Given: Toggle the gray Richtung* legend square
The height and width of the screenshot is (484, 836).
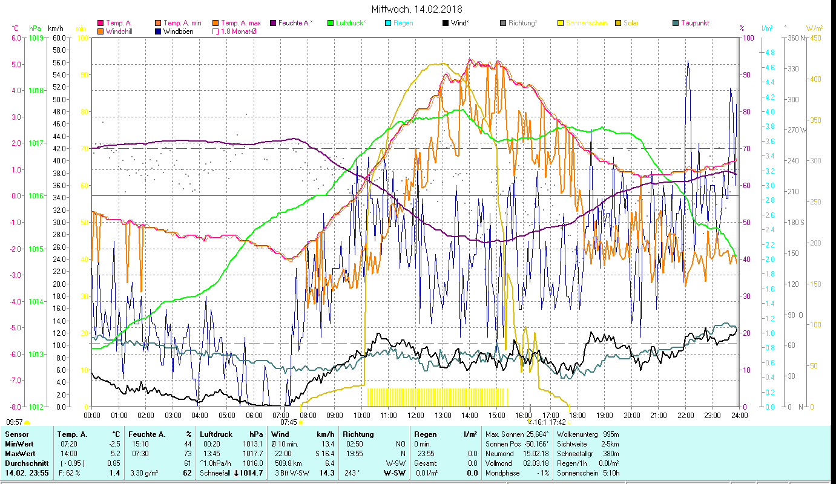Looking at the screenshot, I should tap(503, 23).
